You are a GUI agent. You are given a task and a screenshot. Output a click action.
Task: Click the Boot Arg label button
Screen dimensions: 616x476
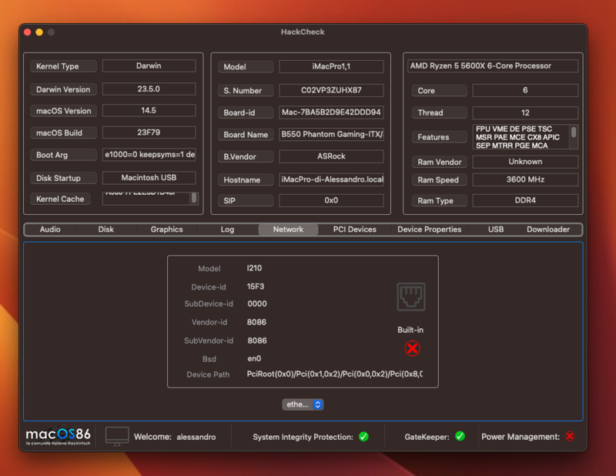pyautogui.click(x=63, y=155)
